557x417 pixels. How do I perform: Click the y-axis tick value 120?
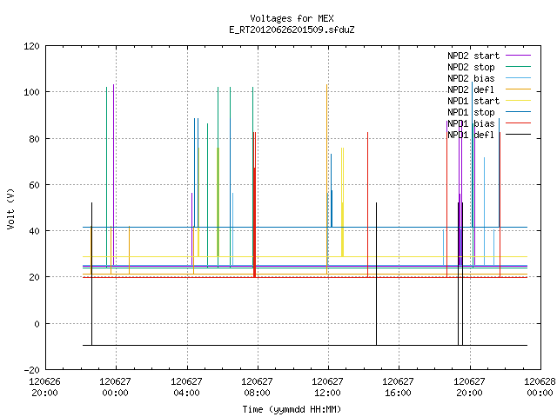[31, 46]
